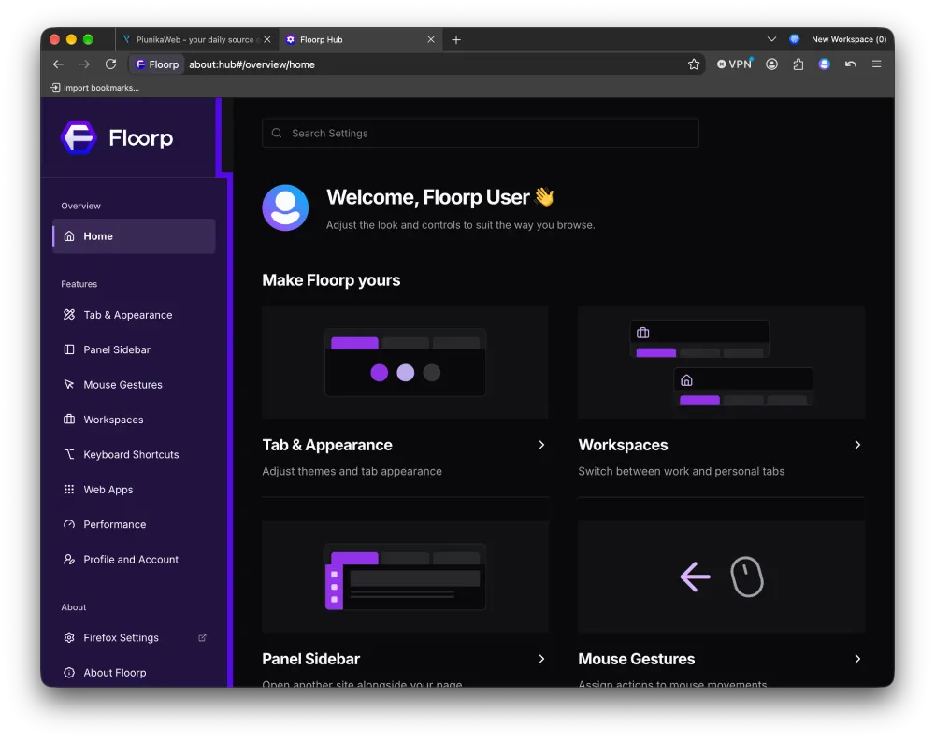Open the VPN toolbar button

[734, 64]
